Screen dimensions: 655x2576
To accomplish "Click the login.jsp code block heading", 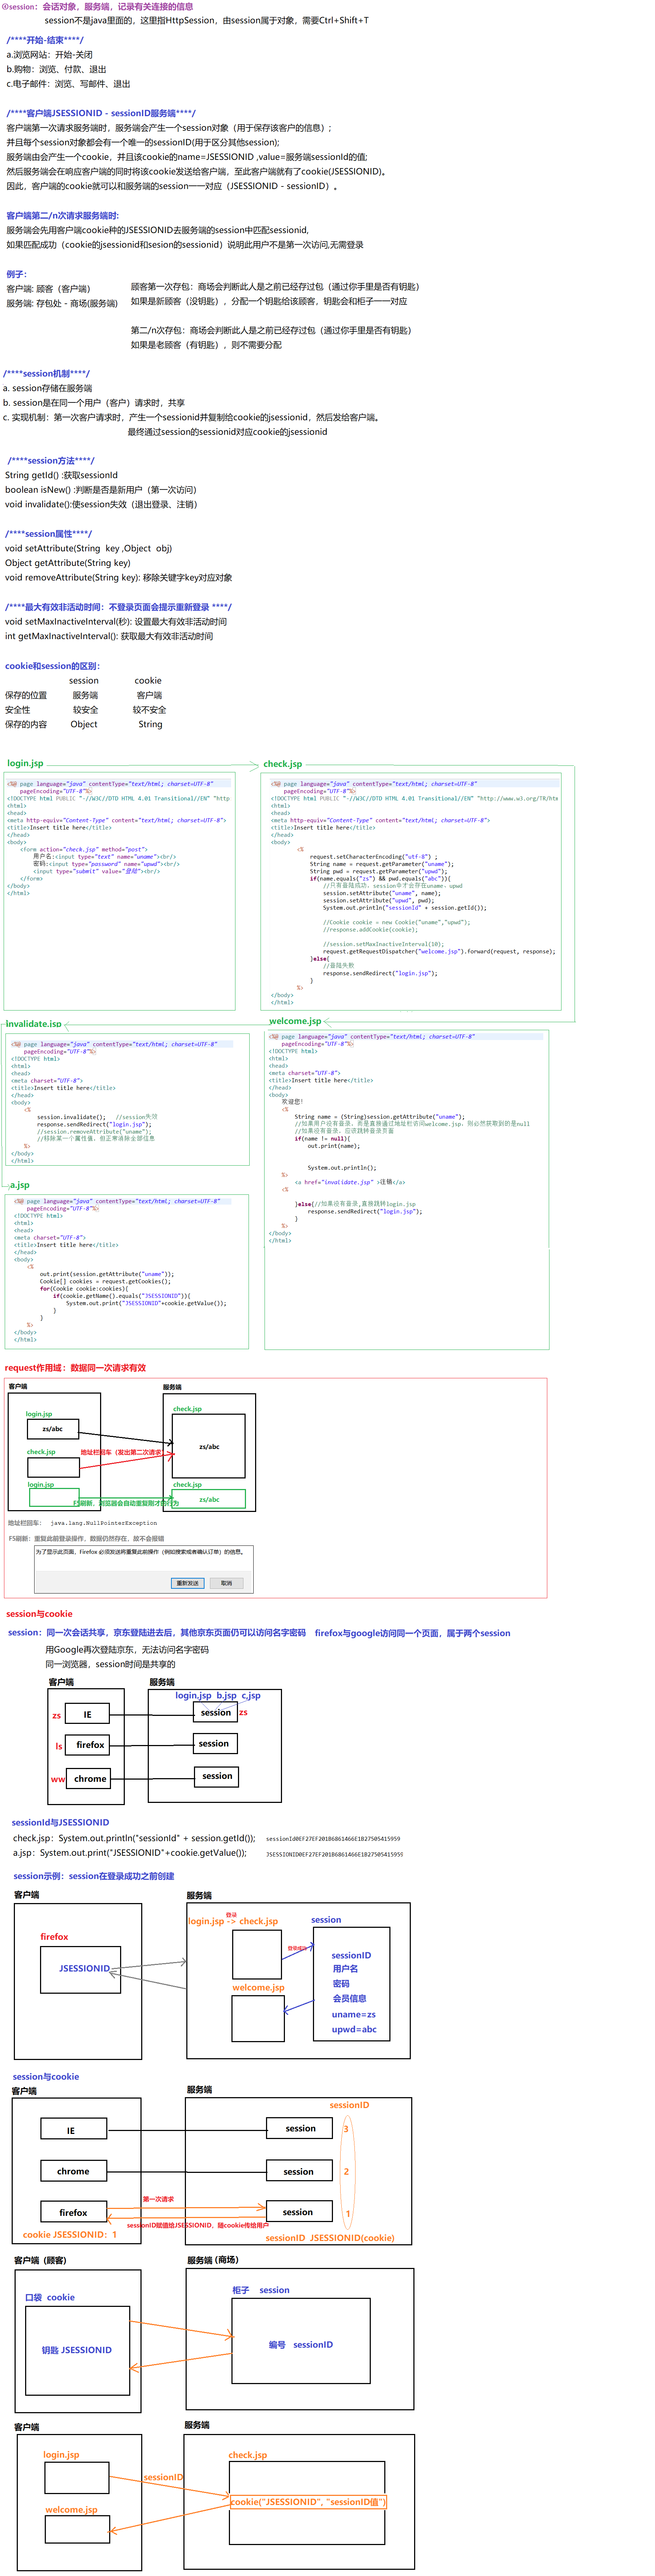I will pyautogui.click(x=26, y=763).
